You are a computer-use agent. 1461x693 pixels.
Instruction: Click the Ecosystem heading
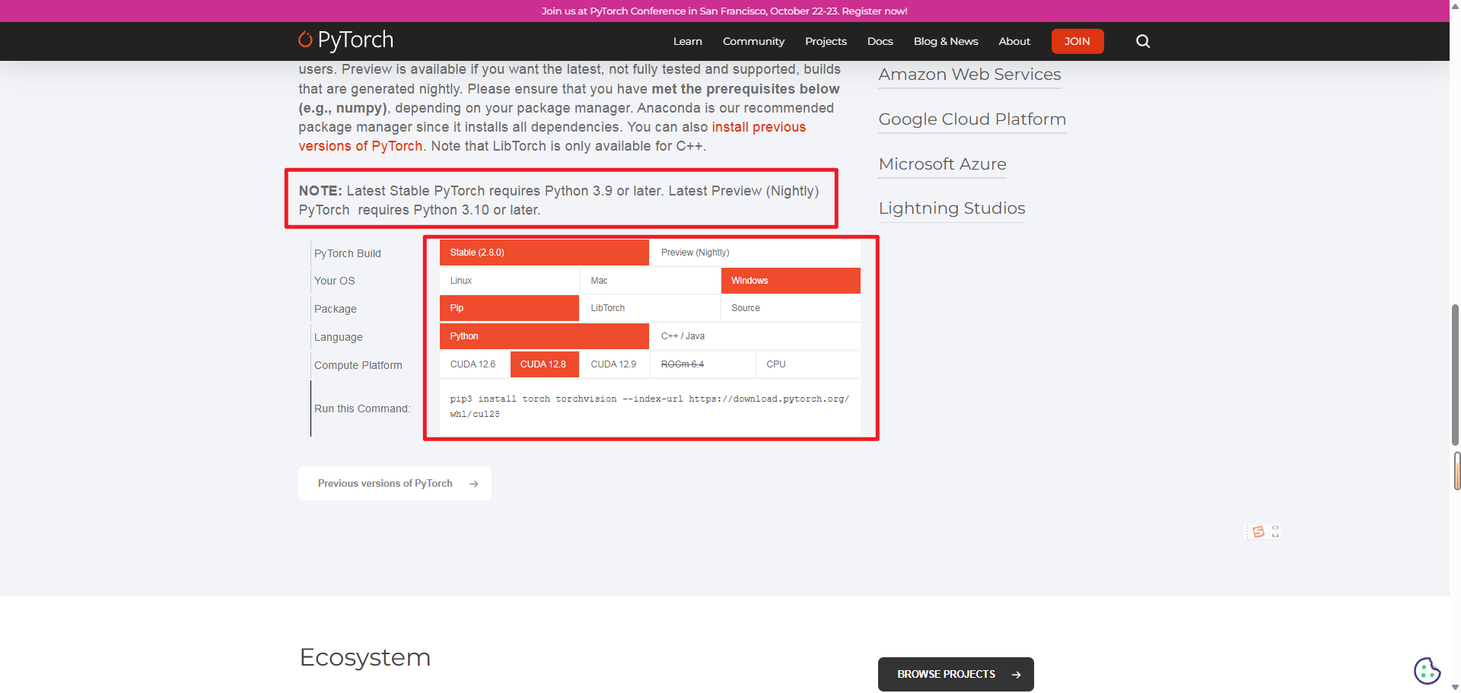pyautogui.click(x=365, y=657)
